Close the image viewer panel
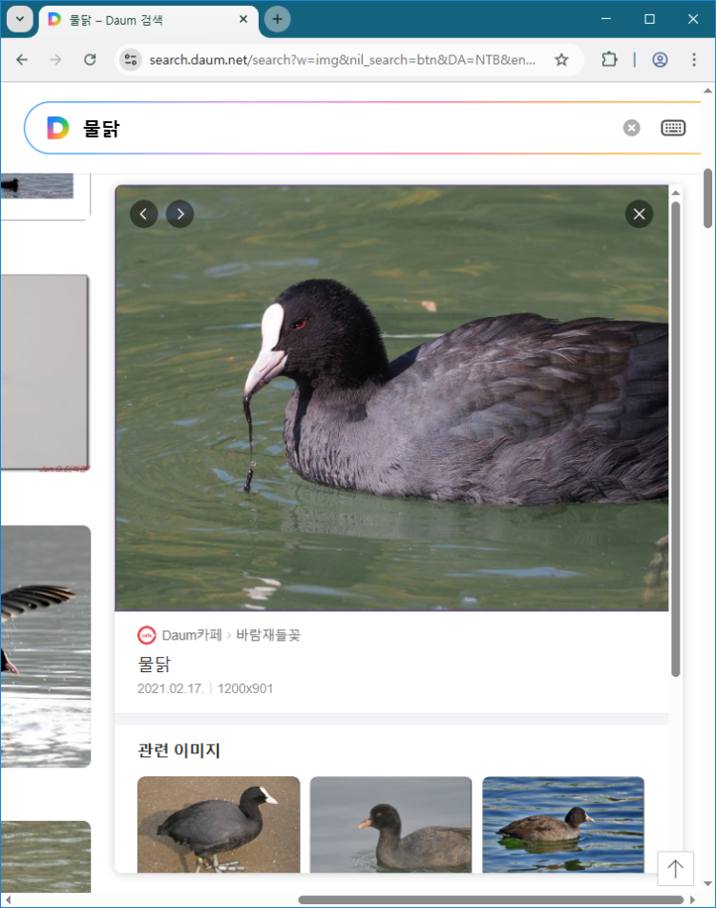This screenshot has width=716, height=908. 640,214
